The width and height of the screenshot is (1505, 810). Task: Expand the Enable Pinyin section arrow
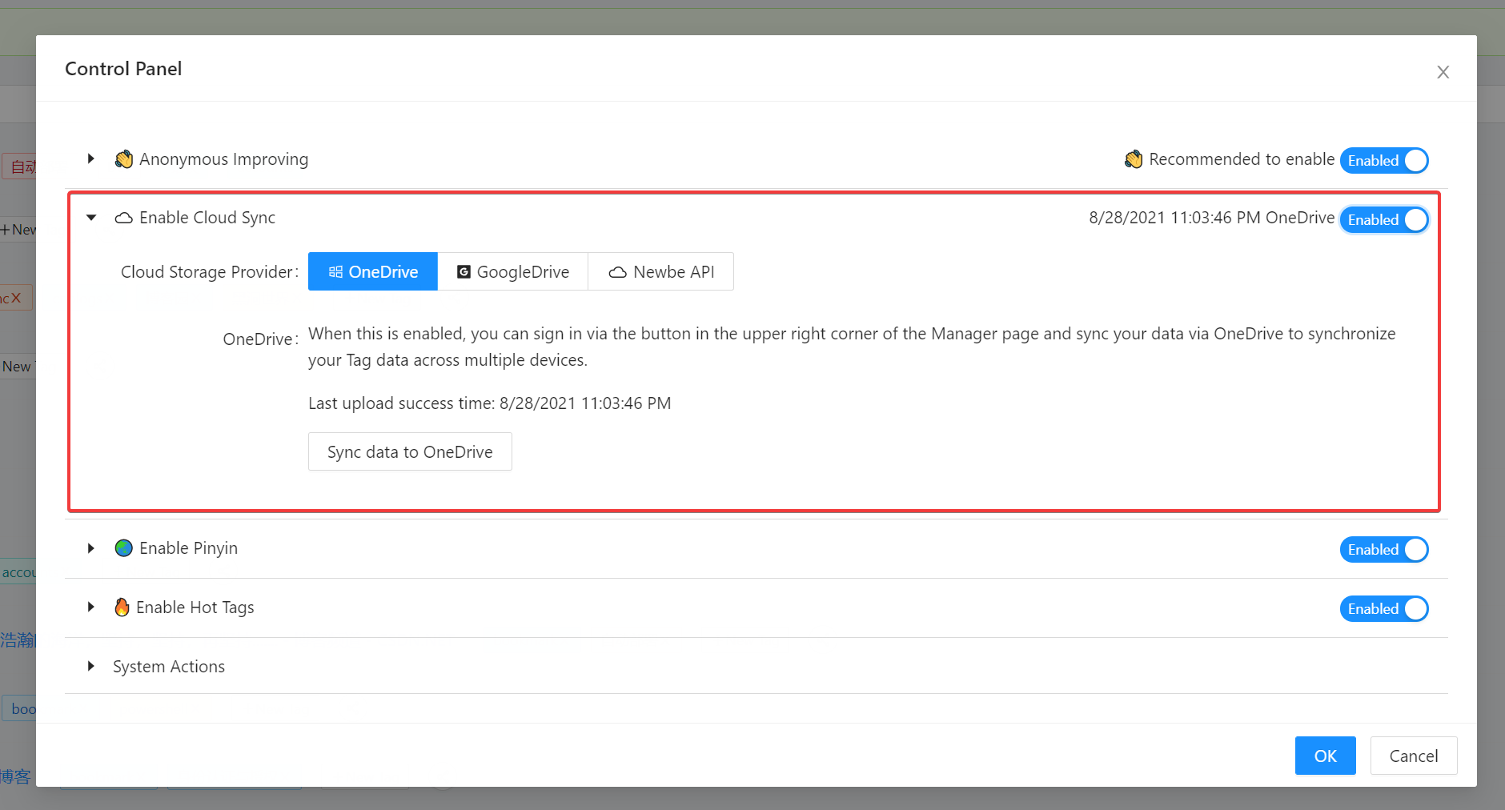pos(91,548)
